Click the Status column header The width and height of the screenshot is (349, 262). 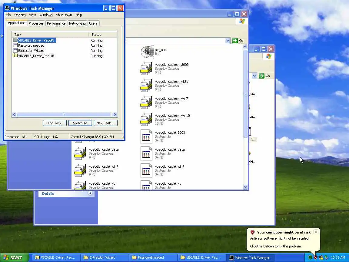[103, 35]
